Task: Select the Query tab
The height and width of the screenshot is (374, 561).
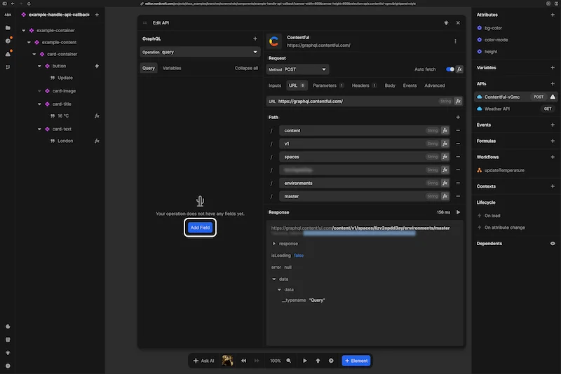Action: 149,68
